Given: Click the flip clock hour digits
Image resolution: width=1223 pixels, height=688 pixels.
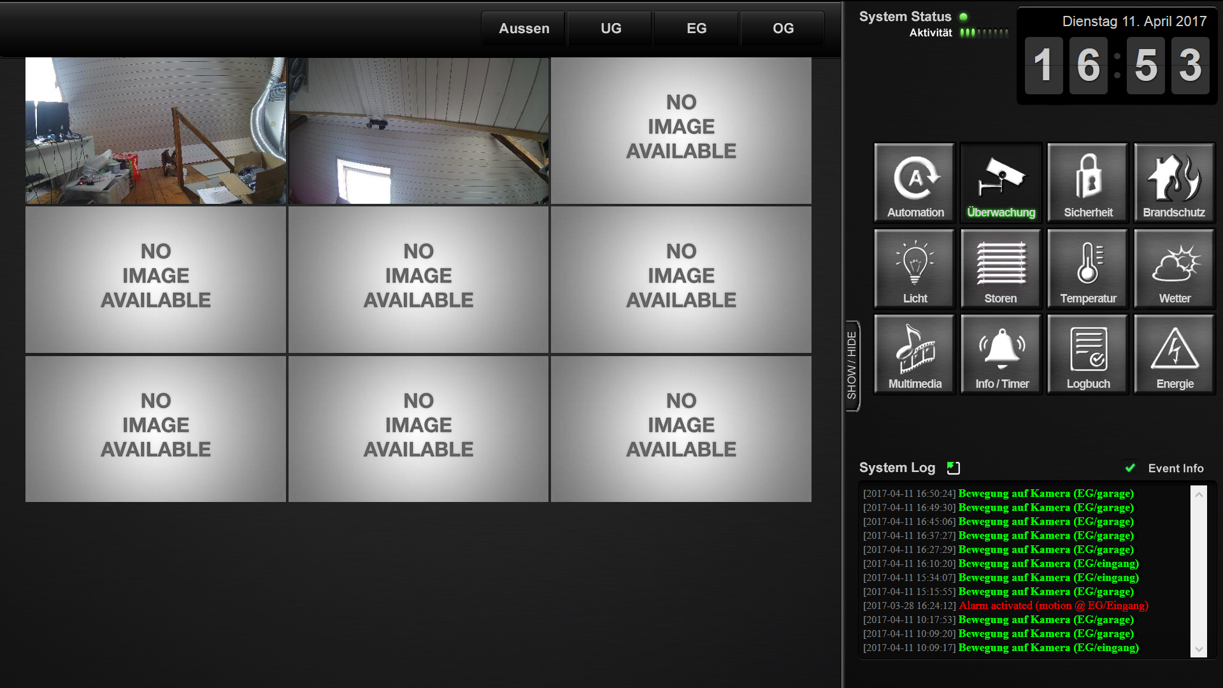Looking at the screenshot, I should [1066, 65].
